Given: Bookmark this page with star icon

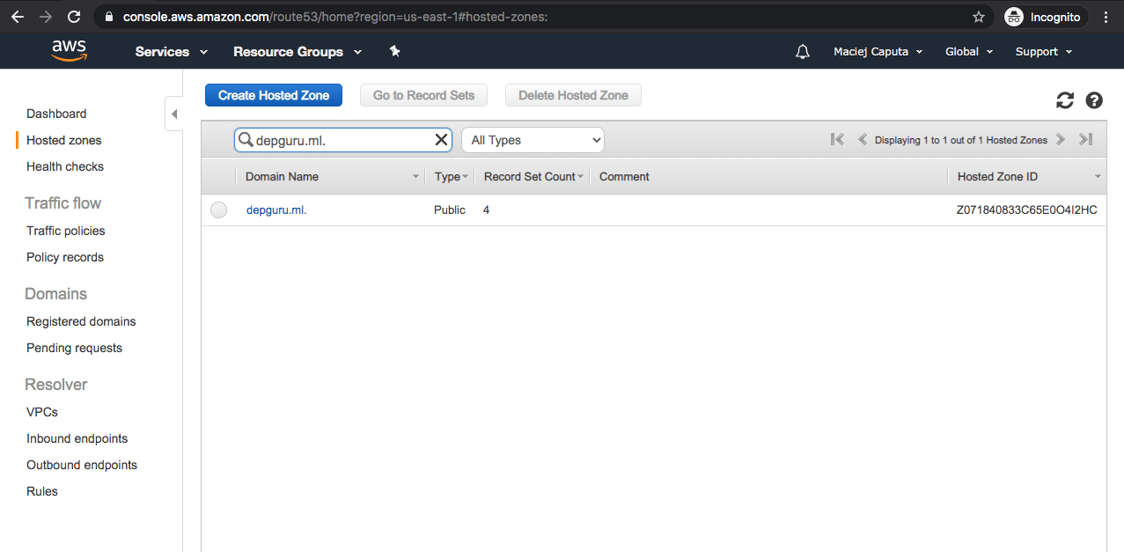Looking at the screenshot, I should 979,17.
